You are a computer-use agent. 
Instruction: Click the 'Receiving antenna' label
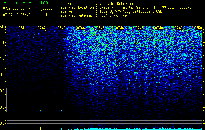[75, 15]
